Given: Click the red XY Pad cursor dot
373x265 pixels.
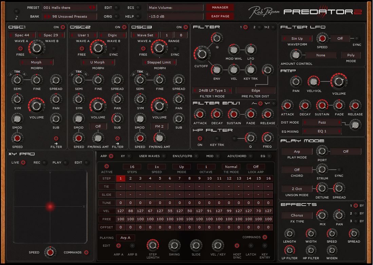Looking at the screenshot, I should (x=50, y=207).
